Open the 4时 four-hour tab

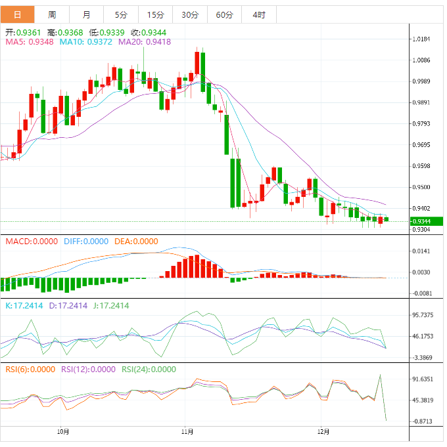point(258,14)
